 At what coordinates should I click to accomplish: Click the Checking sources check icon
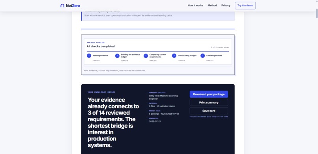coord(203,56)
